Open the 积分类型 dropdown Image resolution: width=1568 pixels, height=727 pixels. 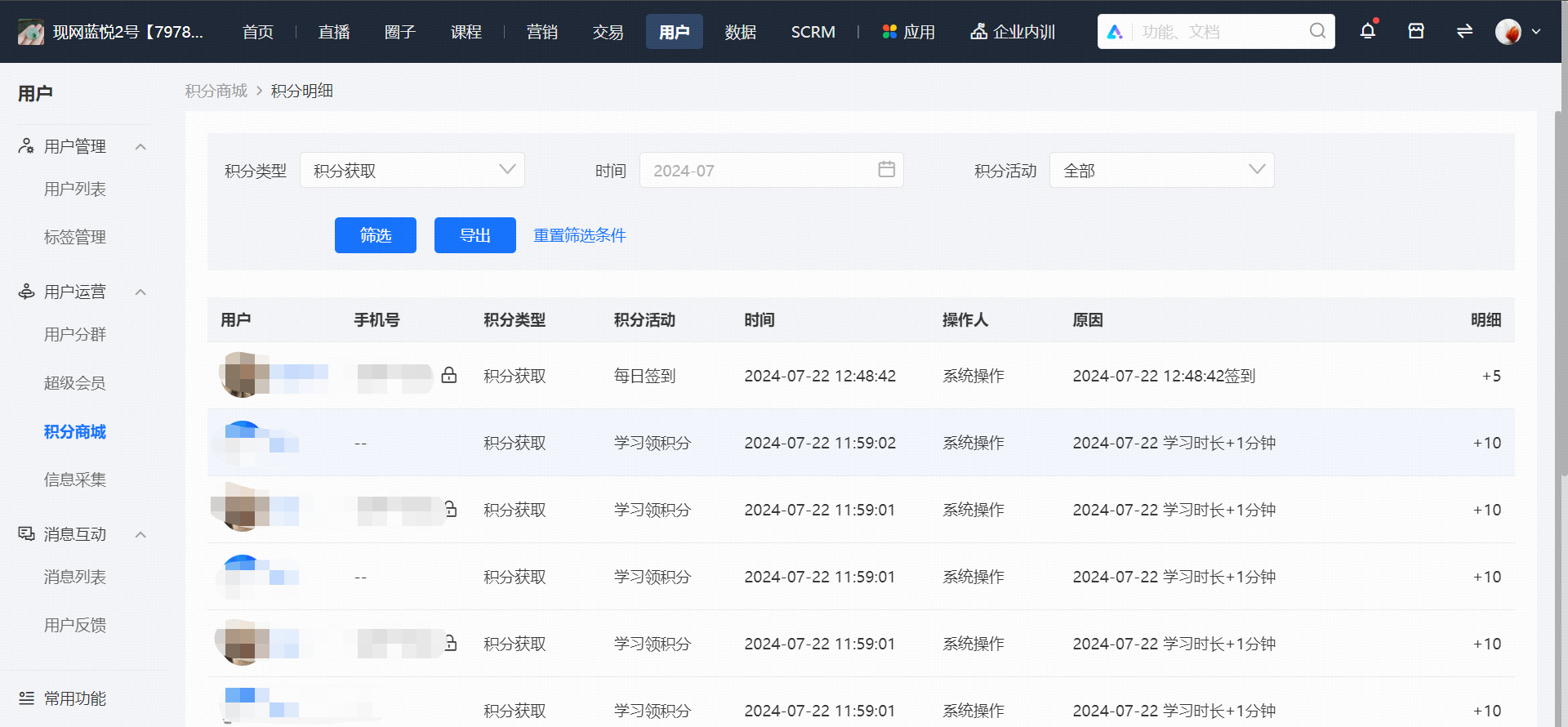[x=412, y=170]
